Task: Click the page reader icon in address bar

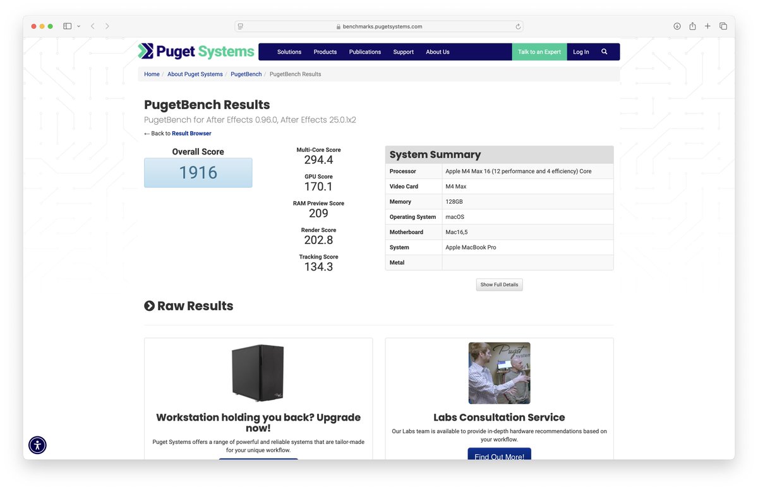Action: pyautogui.click(x=241, y=26)
